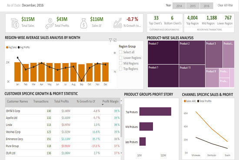239x160 pixels.
Task: Click the Total Sales coins icon
Action: [x=15, y=23]
